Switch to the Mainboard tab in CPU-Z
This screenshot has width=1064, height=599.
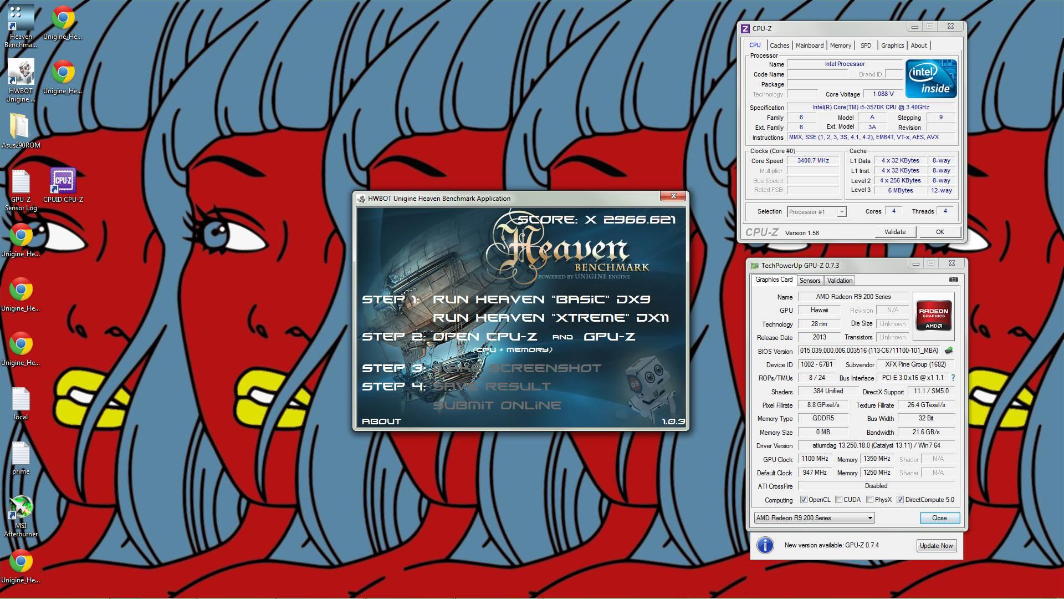click(x=810, y=45)
